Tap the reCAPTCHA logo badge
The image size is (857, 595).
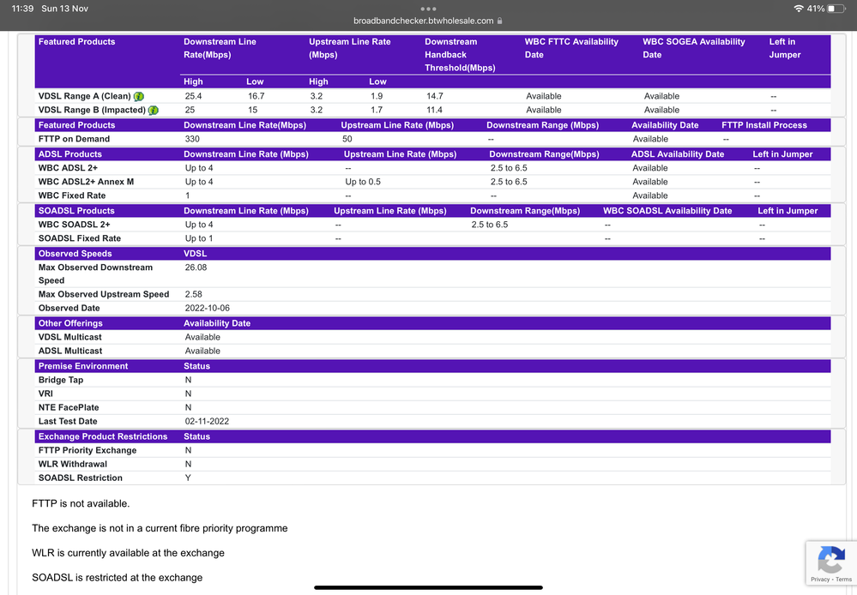pos(830,562)
